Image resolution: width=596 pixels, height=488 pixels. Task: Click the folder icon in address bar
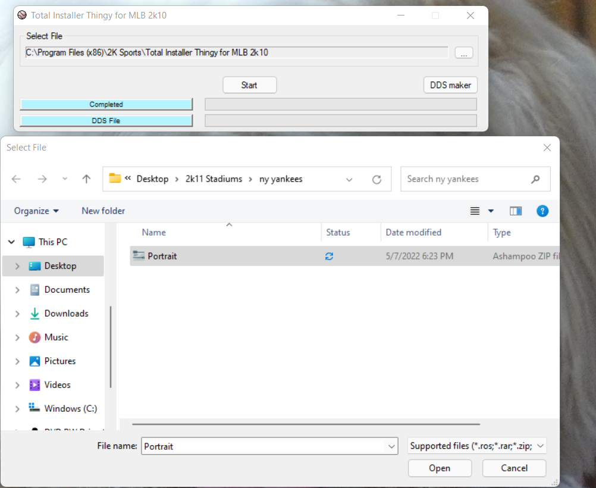(x=115, y=178)
